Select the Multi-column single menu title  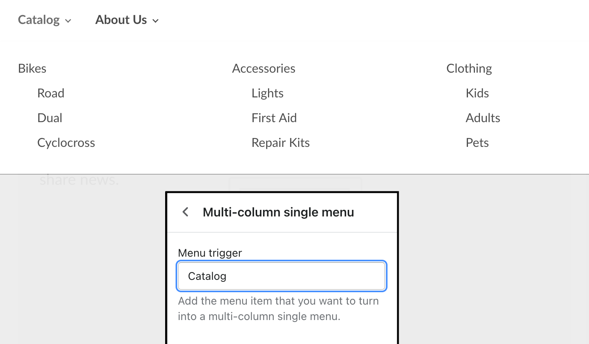278,212
